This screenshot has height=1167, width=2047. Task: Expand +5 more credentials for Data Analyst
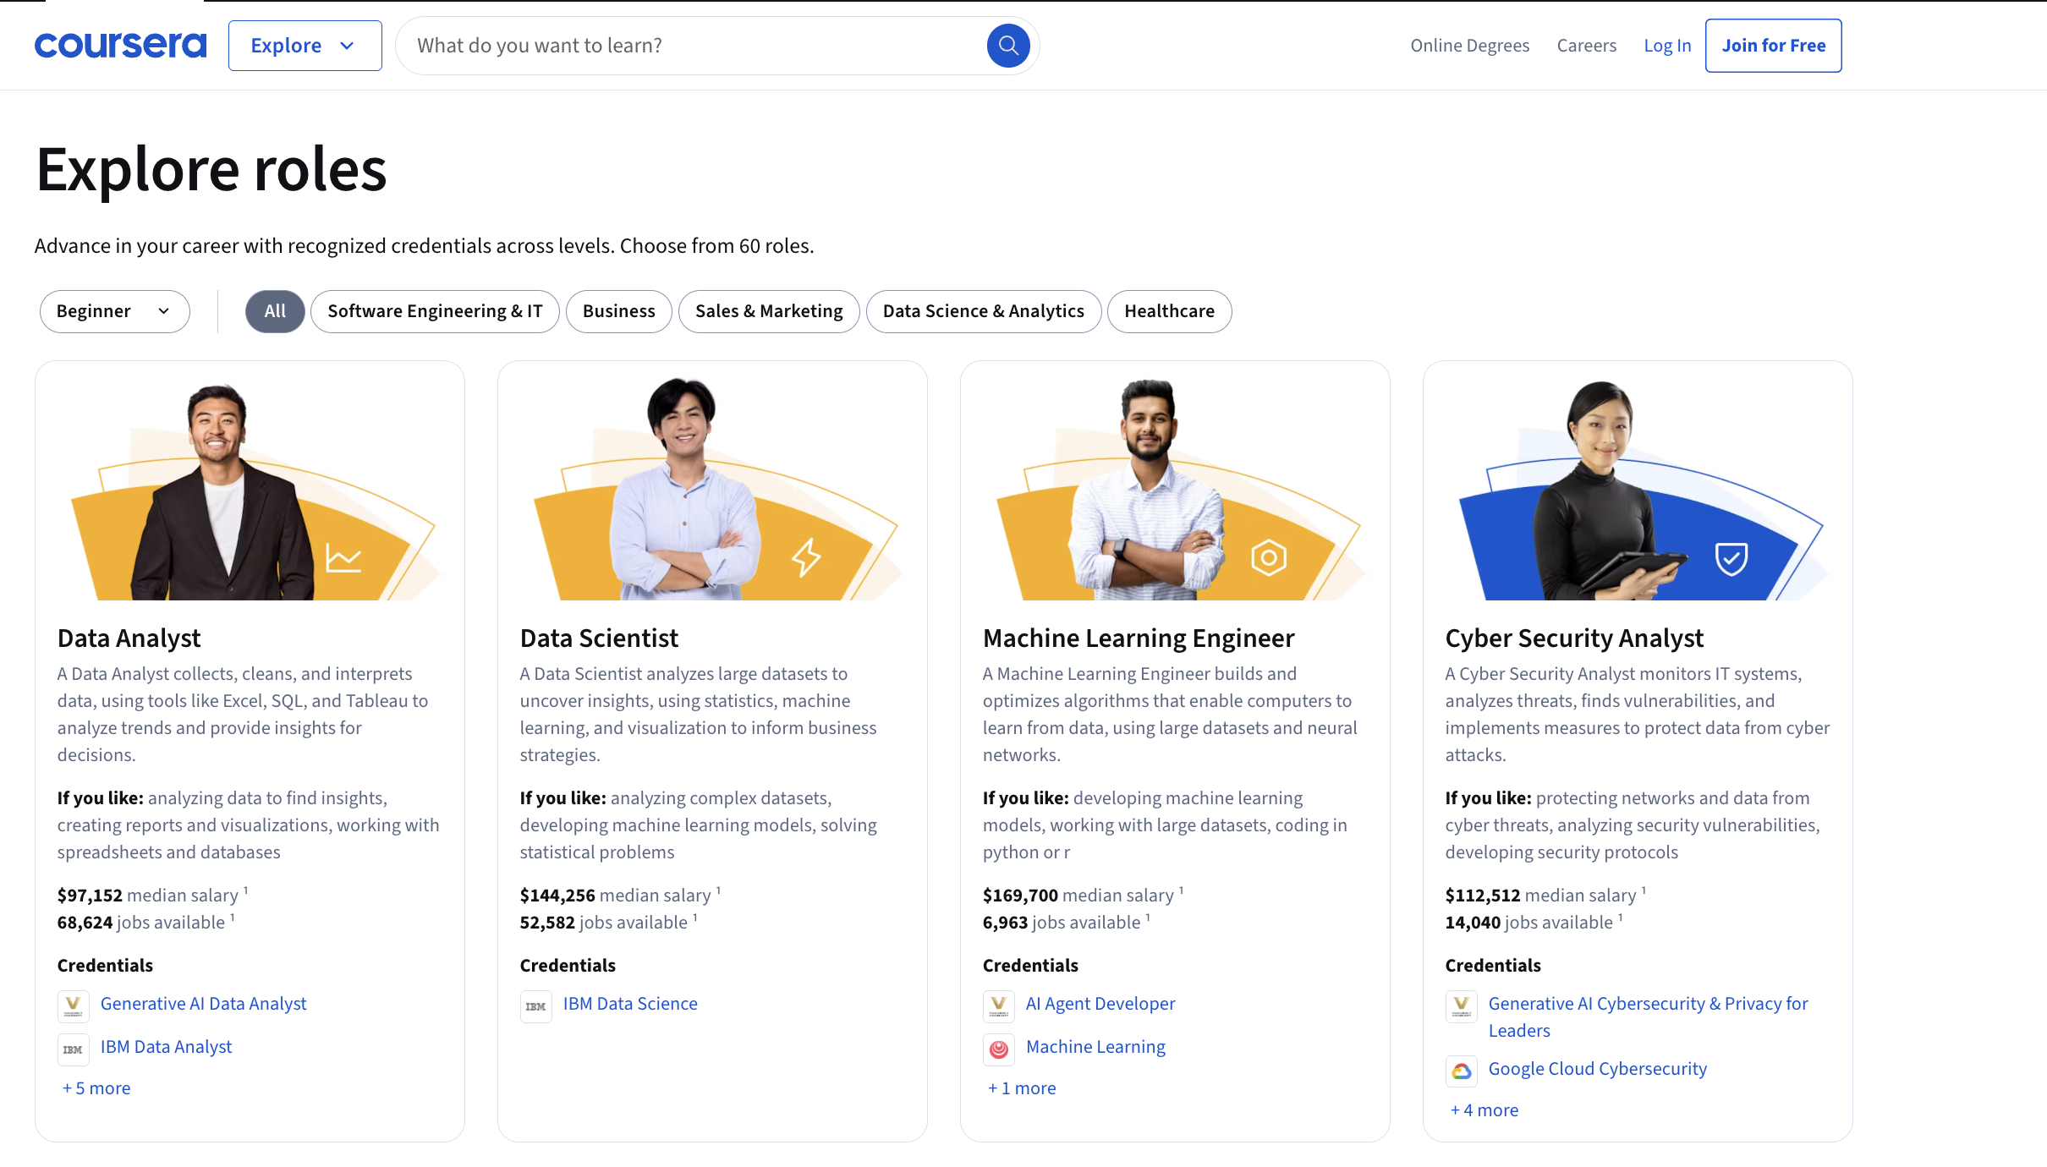pyautogui.click(x=96, y=1088)
